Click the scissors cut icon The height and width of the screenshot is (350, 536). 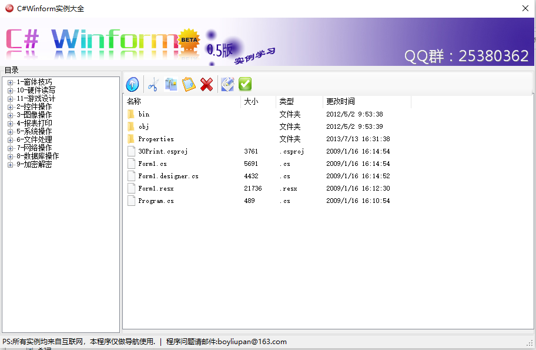153,84
